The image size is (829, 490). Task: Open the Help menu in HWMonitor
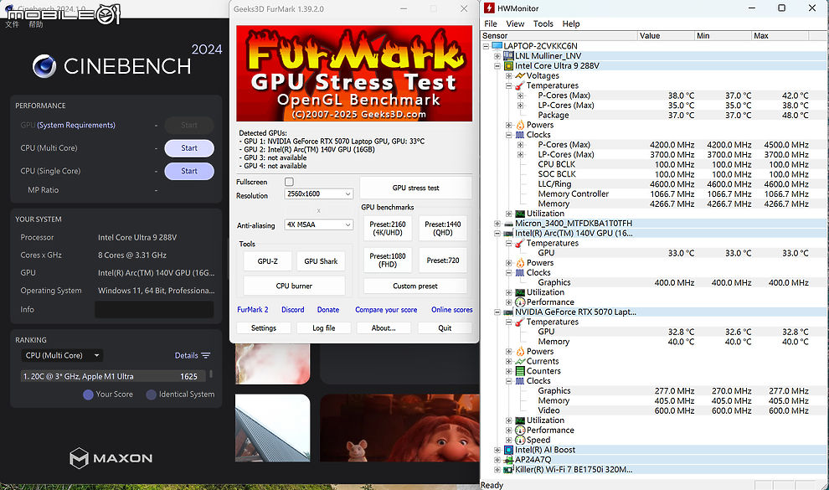coord(571,23)
